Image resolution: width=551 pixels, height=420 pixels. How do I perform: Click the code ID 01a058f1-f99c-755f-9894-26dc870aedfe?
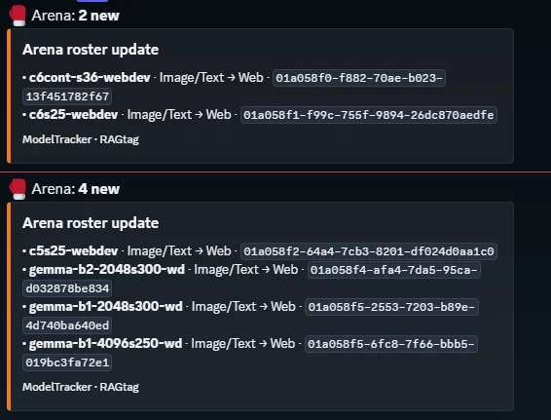(369, 115)
